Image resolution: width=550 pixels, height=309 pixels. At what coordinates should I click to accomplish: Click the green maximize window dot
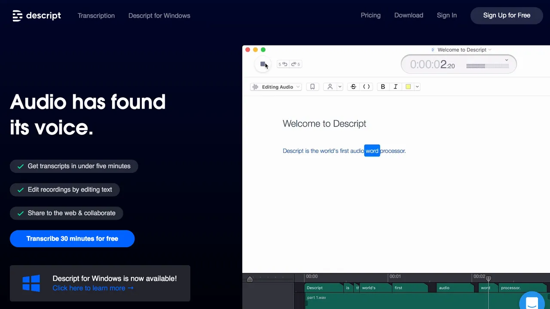tap(263, 50)
